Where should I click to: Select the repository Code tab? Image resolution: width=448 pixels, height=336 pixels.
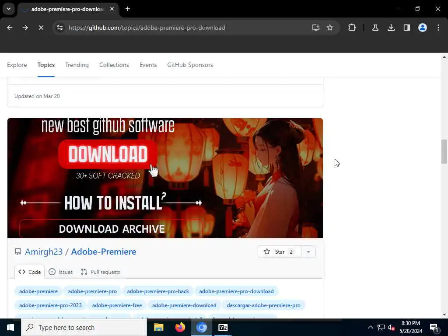tap(29, 272)
